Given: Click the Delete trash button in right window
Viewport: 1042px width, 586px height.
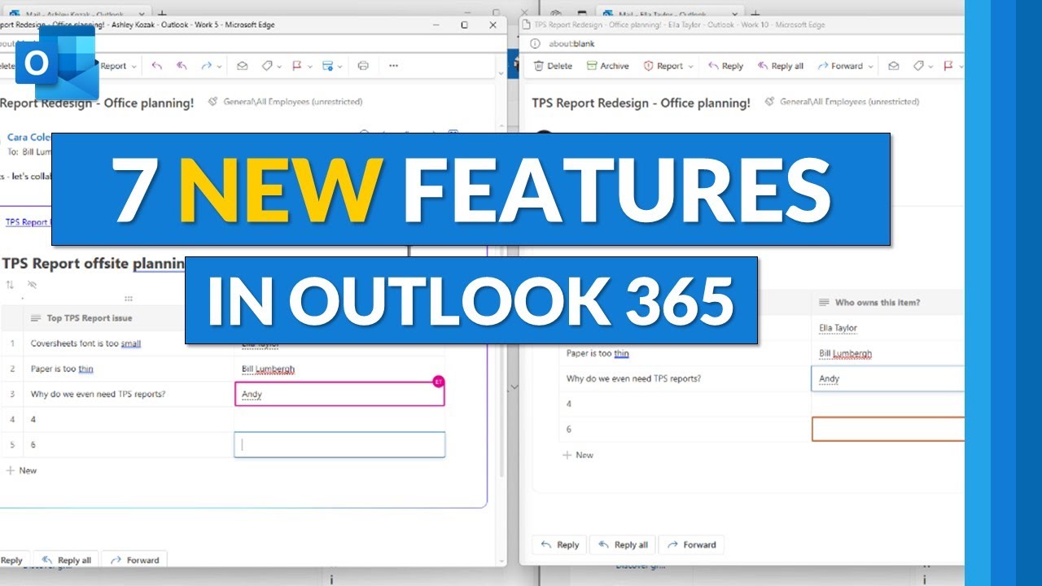Looking at the screenshot, I should coord(553,66).
